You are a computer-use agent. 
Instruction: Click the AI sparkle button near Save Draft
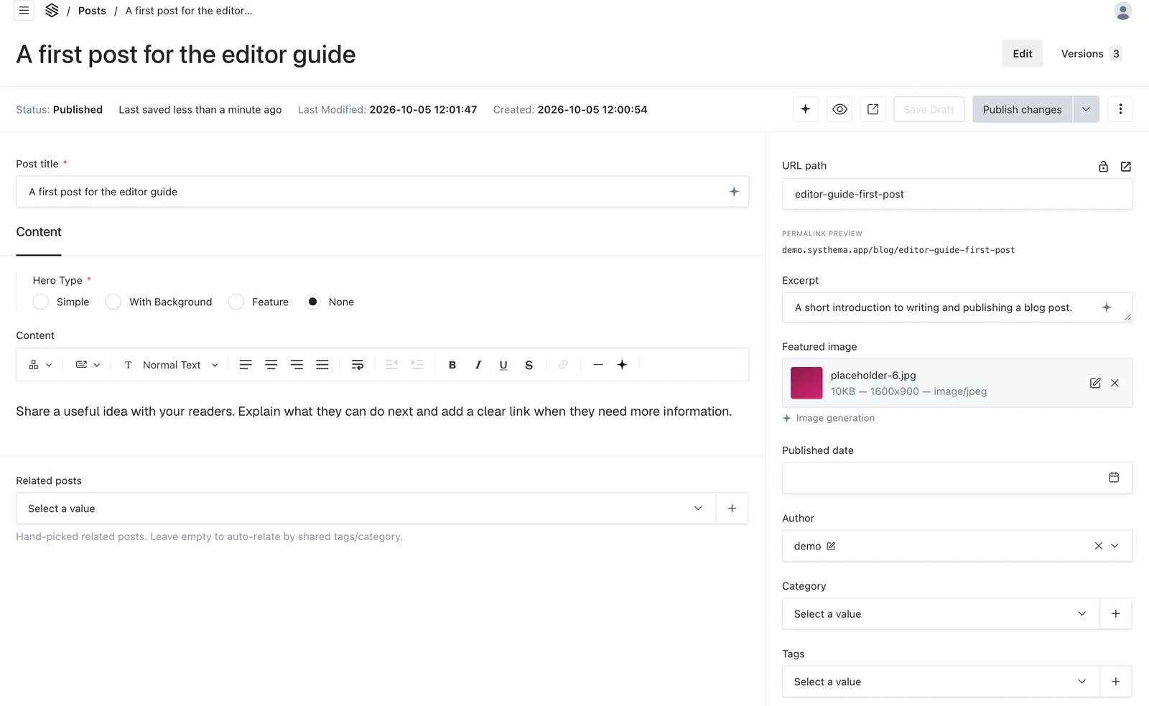(806, 109)
